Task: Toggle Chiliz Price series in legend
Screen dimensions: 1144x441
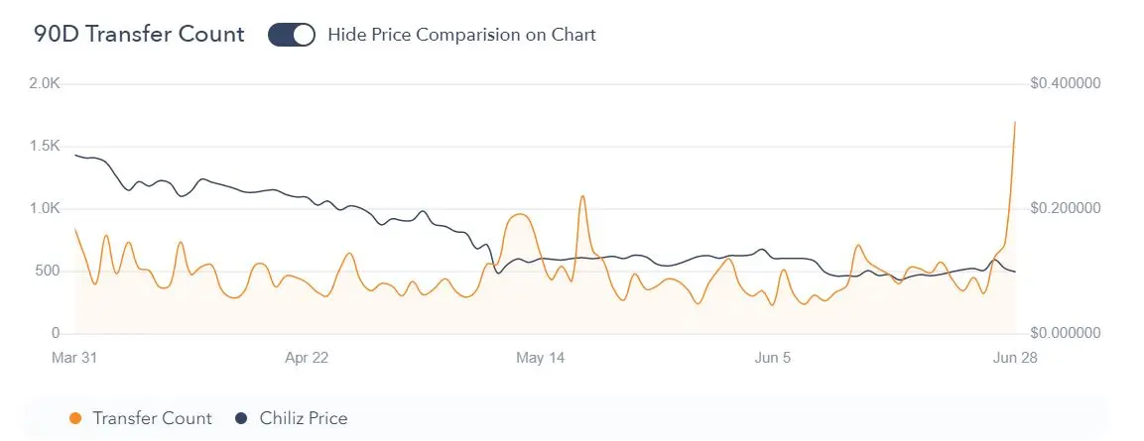Action: [302, 419]
